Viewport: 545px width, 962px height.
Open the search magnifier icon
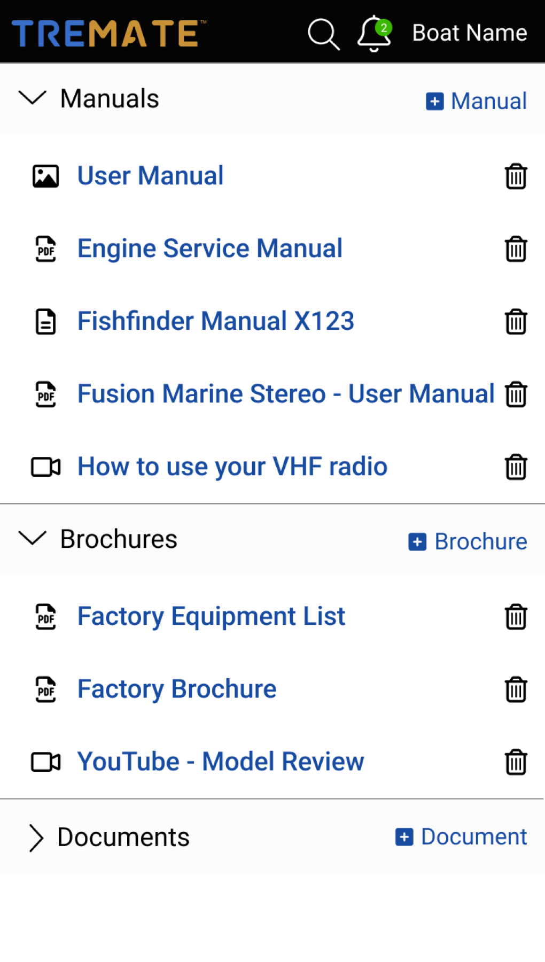coord(323,34)
